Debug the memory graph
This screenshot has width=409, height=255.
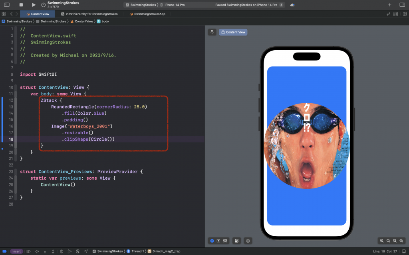click(69, 251)
